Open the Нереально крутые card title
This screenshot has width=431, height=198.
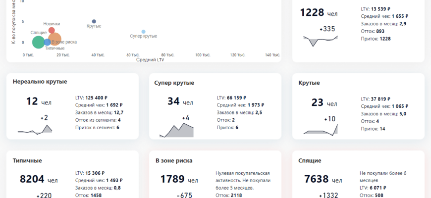click(x=40, y=82)
